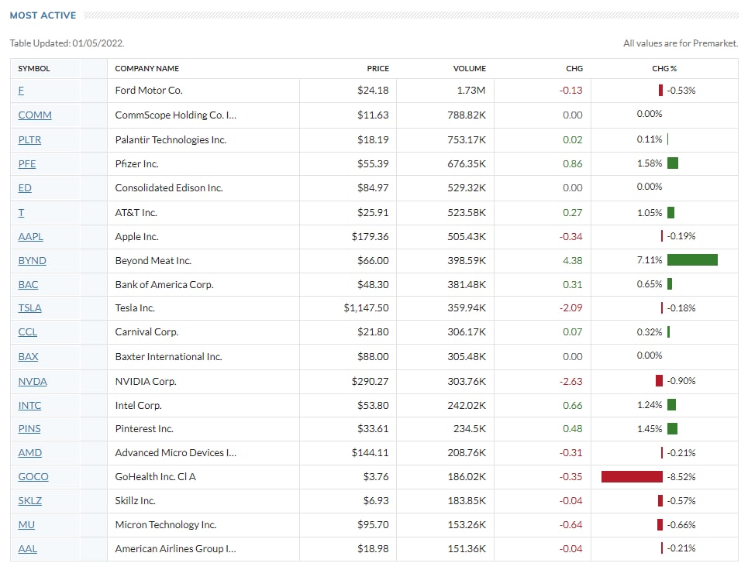Select the Baxter International Inc. name

pos(168,357)
